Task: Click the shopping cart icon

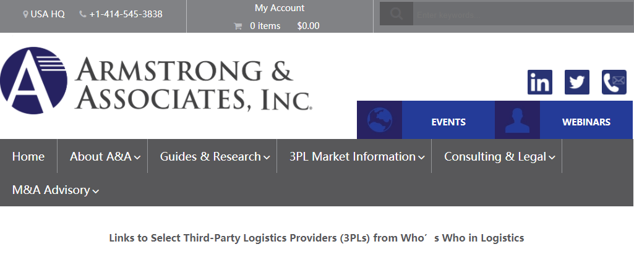Action: (238, 26)
